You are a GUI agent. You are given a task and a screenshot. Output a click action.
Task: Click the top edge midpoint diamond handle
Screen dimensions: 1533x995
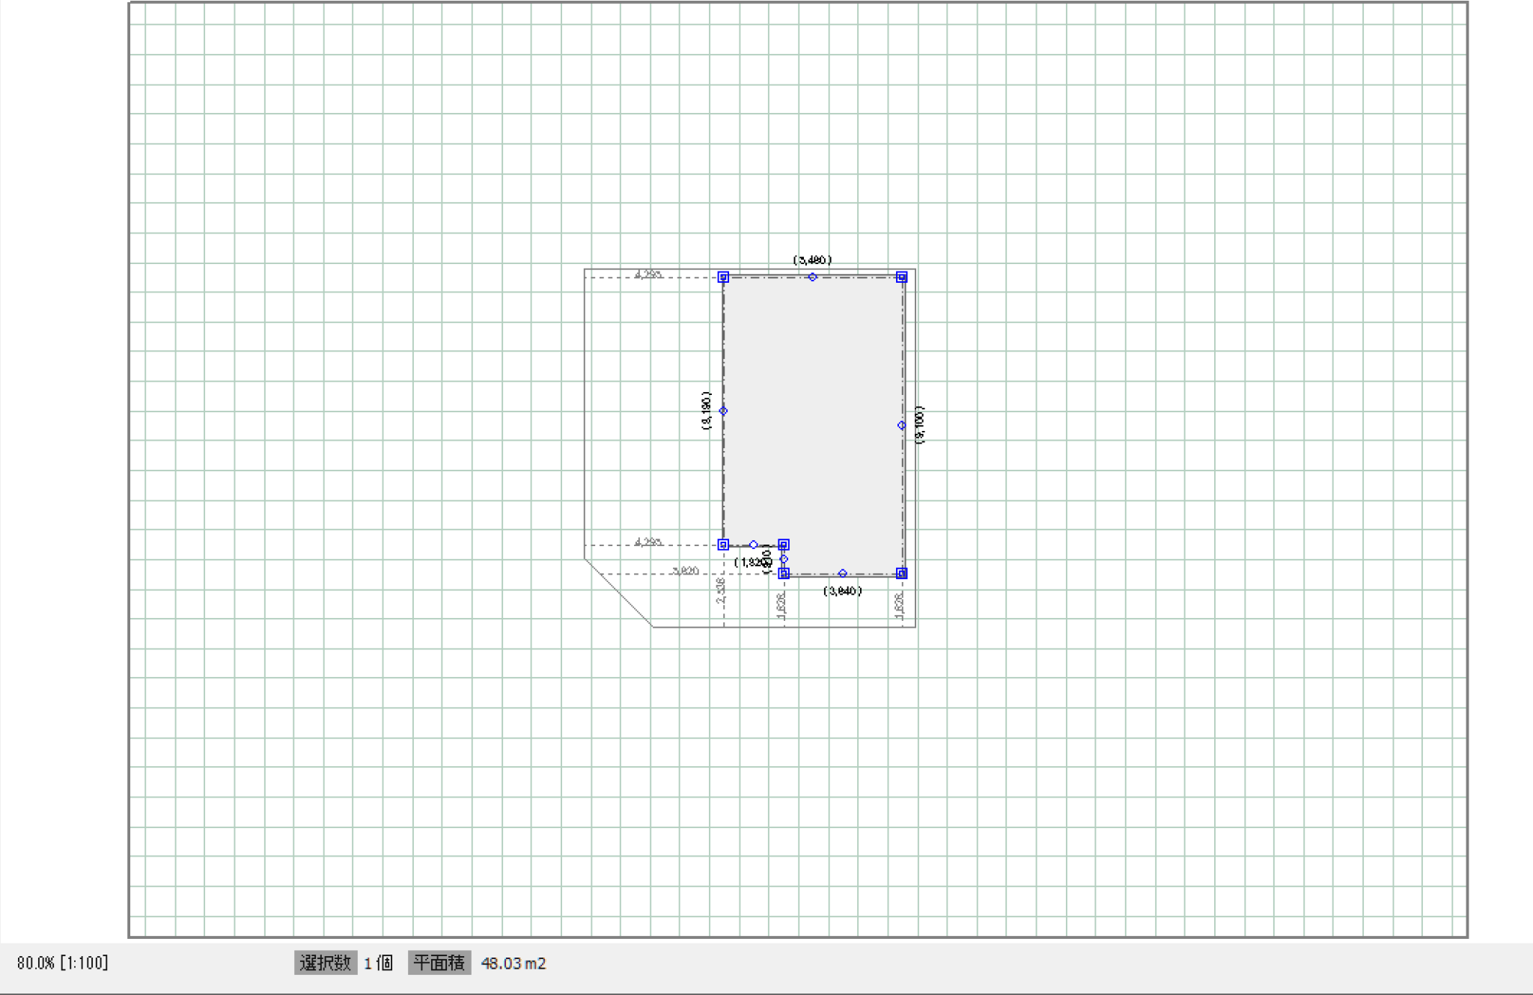click(812, 277)
